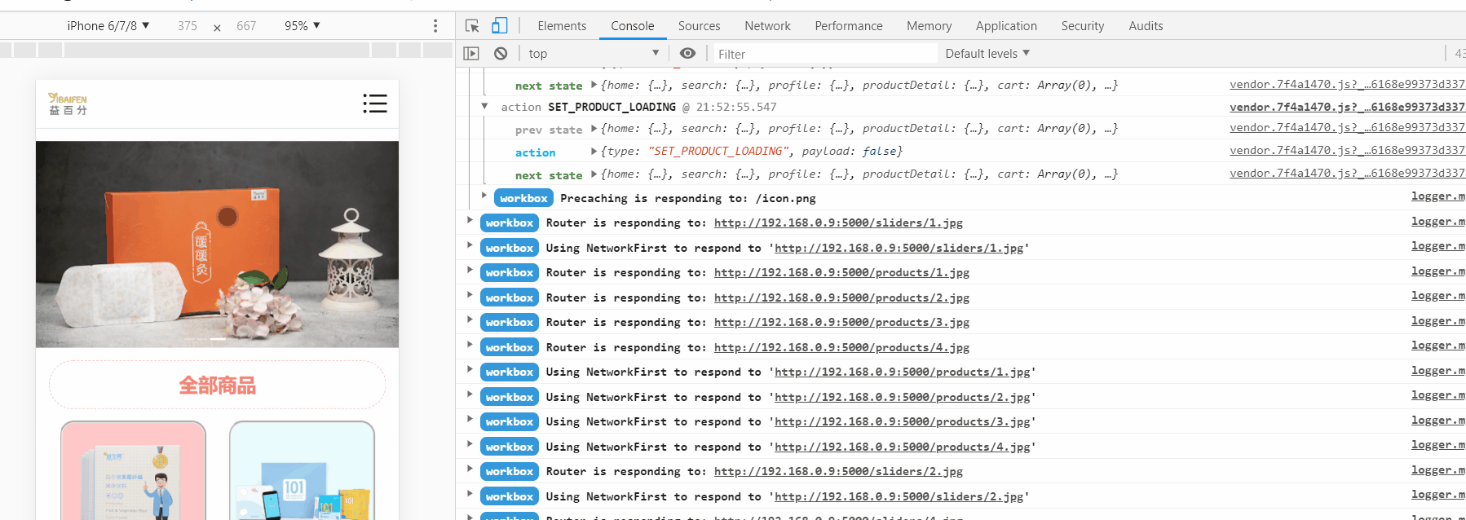Open the products/1.jpg link in NetworkFirst message
Viewport: 1466px width, 520px height.
coord(902,372)
